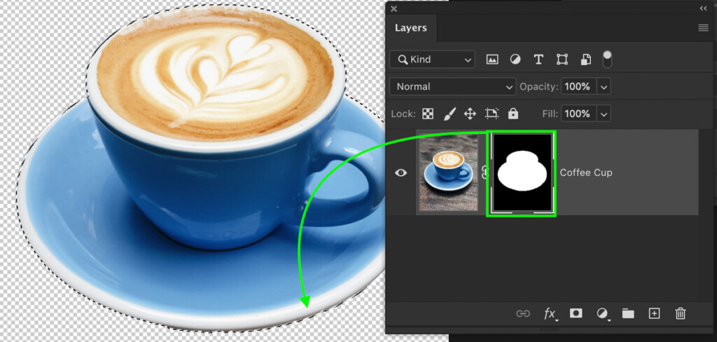Select the Layers tab
The image size is (717, 342).
click(x=410, y=28)
